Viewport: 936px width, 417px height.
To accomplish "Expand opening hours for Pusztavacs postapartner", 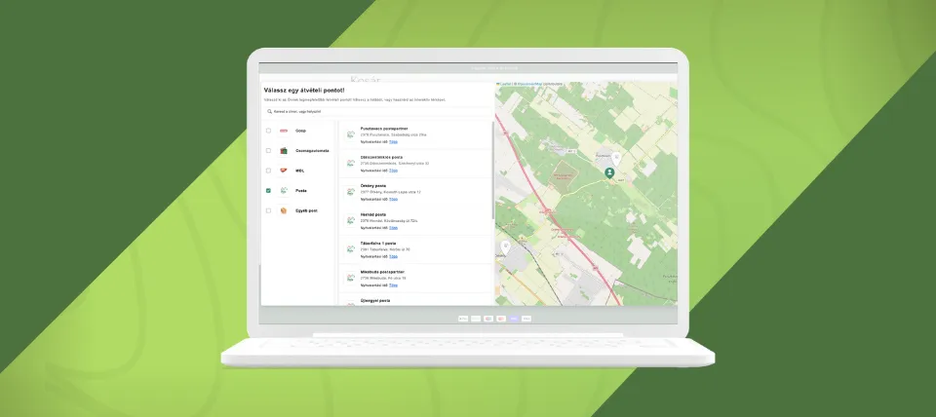I will [x=393, y=142].
